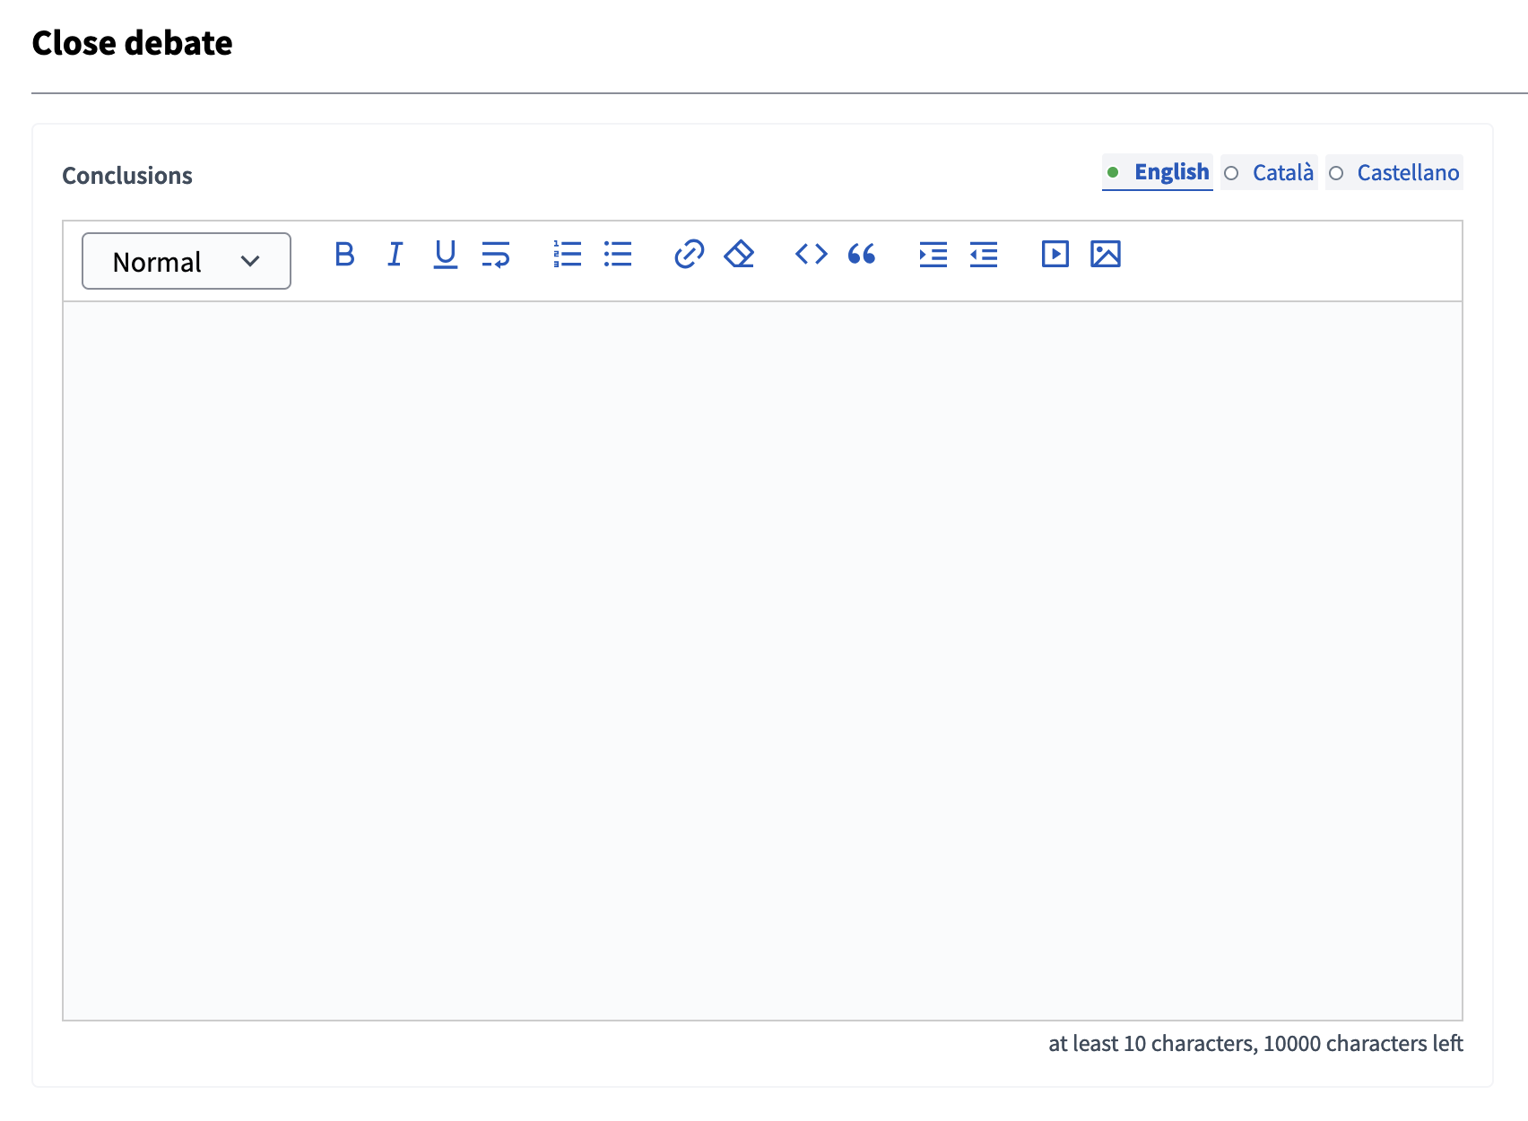Insert an image into the editor
The image size is (1528, 1121).
pyautogui.click(x=1106, y=255)
